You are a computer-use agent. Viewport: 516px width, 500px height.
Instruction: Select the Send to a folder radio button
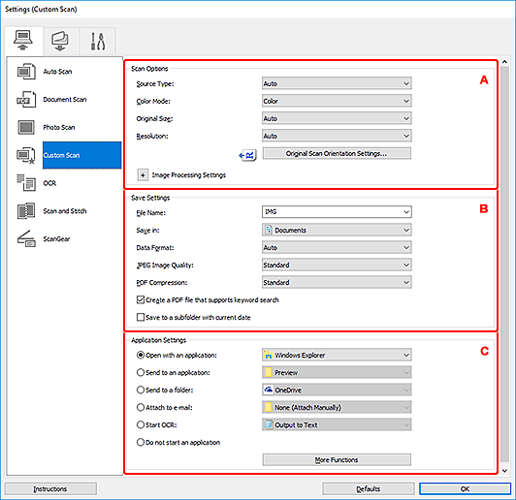[141, 390]
